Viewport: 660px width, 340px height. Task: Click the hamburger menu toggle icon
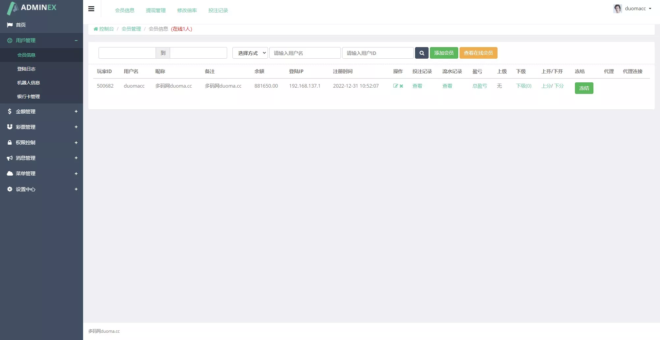(x=91, y=9)
